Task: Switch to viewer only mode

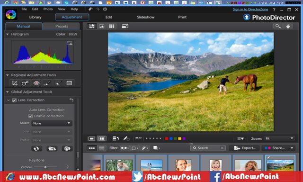Action: pyautogui.click(x=102, y=26)
